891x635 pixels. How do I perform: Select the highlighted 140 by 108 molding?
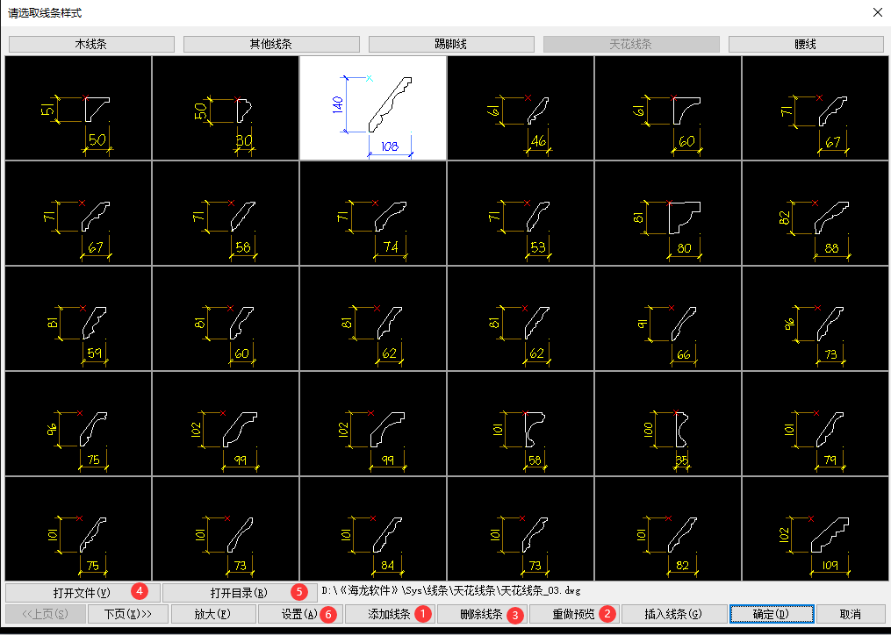point(373,108)
